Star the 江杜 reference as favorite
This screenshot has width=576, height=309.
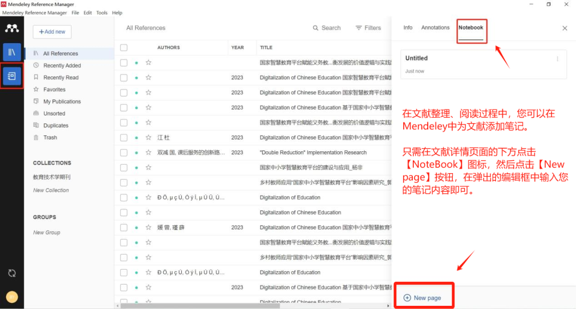click(148, 137)
